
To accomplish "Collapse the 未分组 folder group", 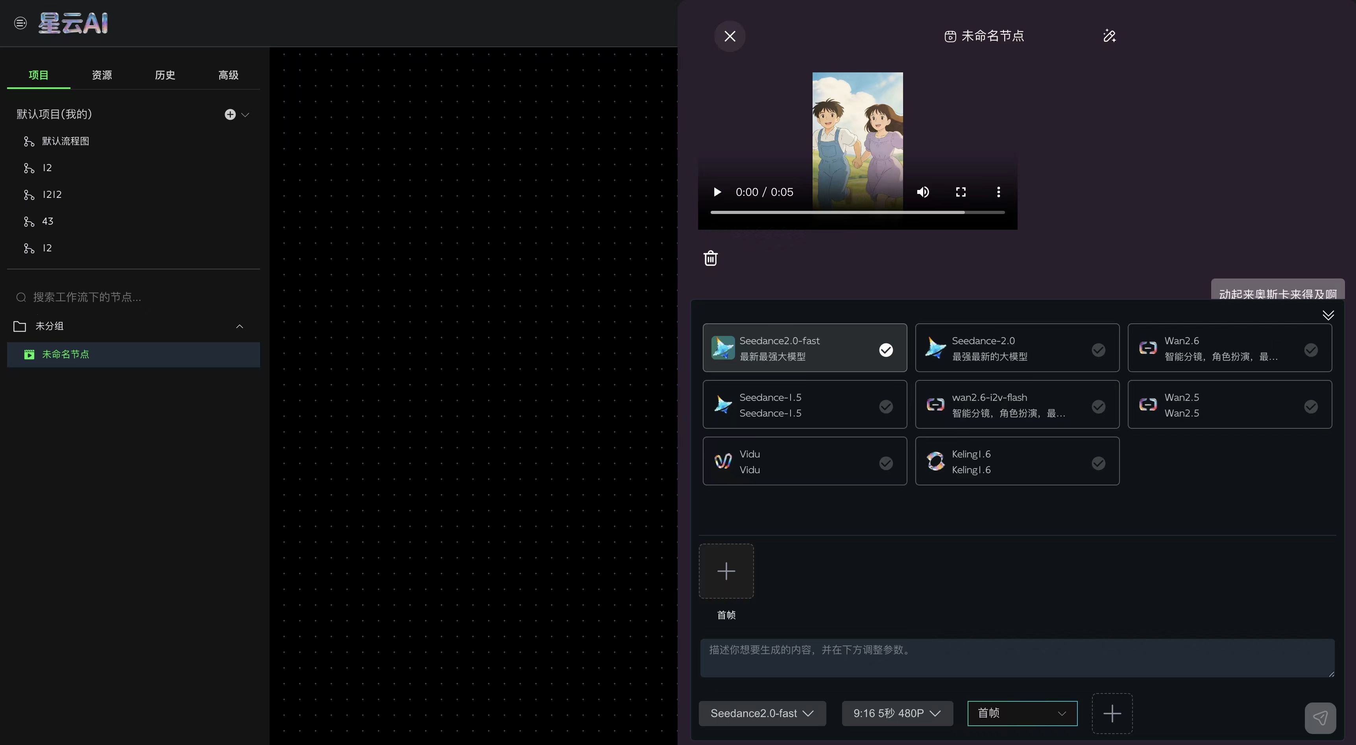I will point(240,326).
